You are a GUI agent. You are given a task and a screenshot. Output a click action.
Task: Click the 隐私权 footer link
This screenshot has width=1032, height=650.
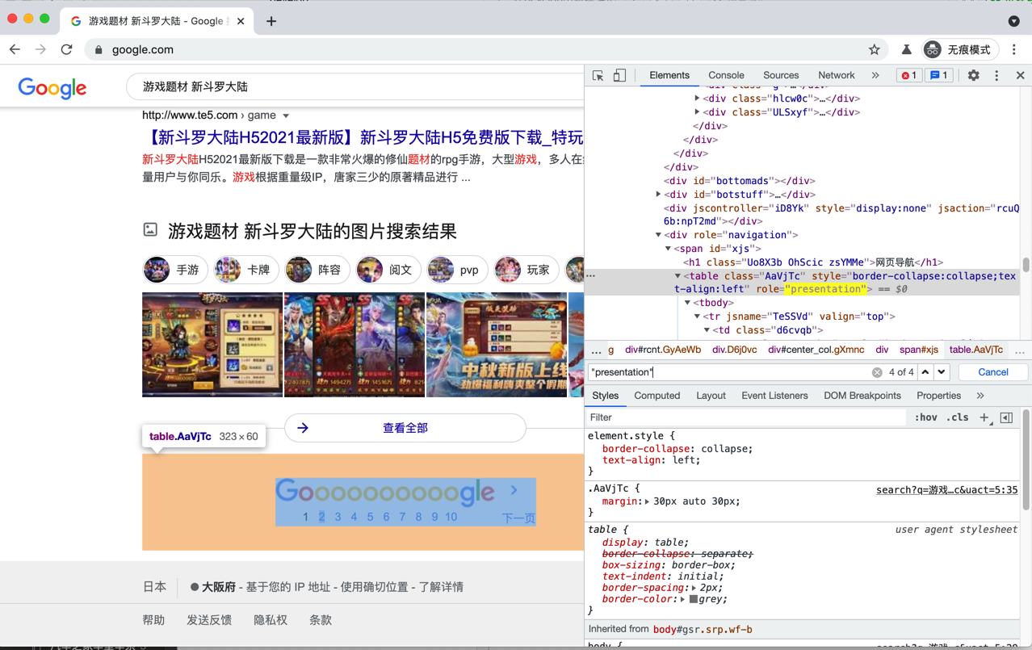pos(271,620)
